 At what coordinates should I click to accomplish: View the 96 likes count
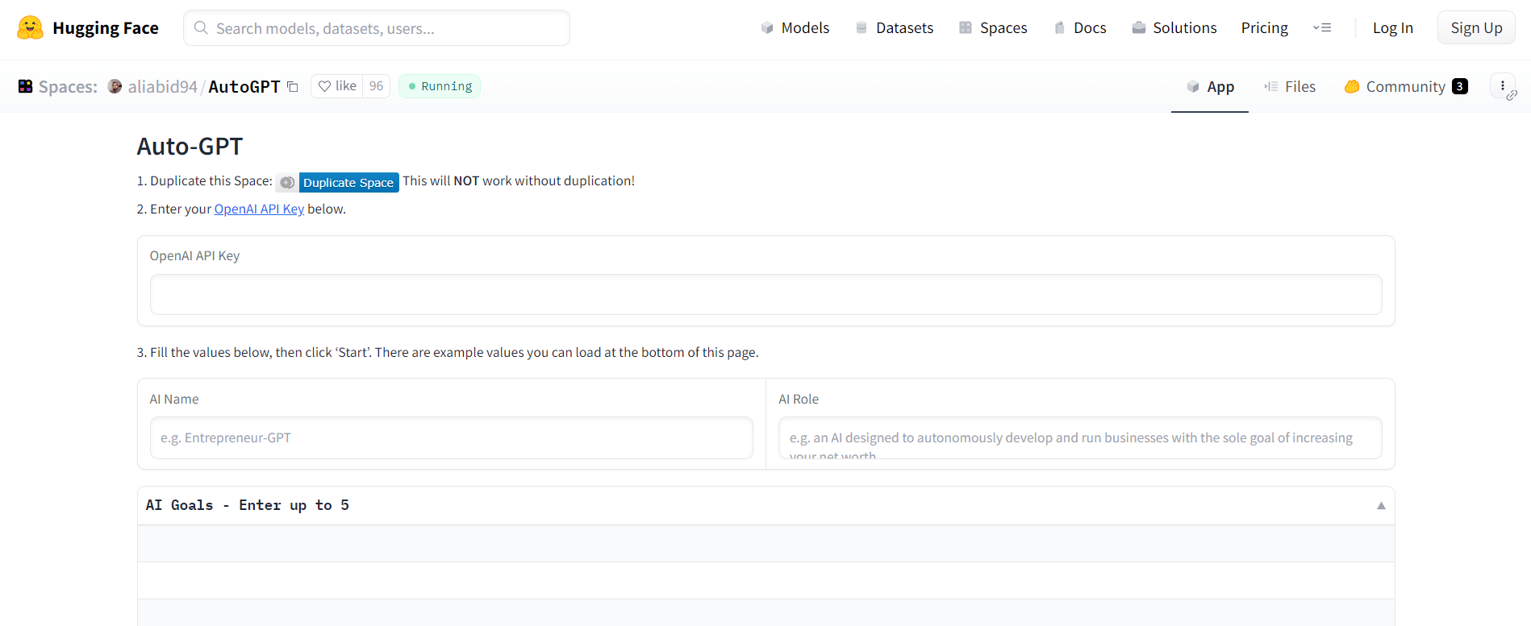pyautogui.click(x=377, y=86)
